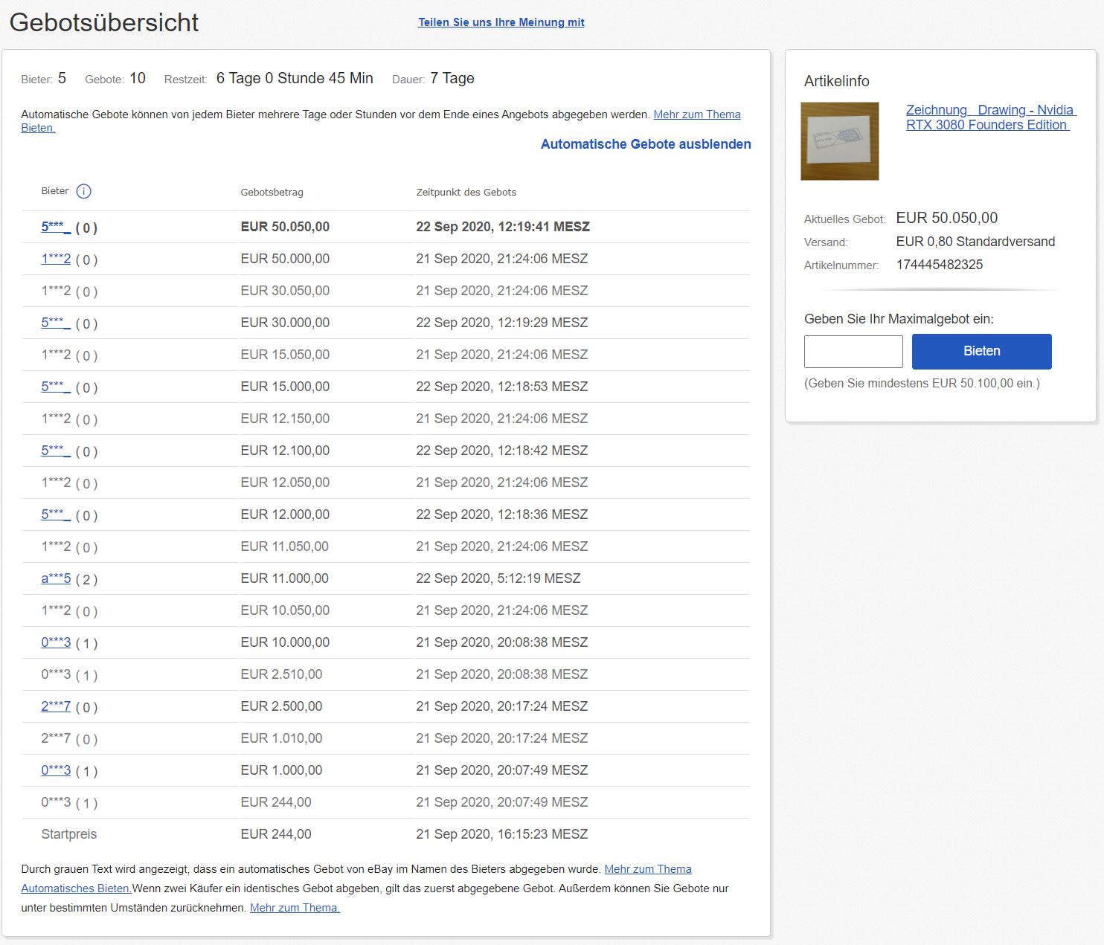1104x945 pixels.
Task: Click gray 0***3 bidder text in EUR 2.510,00 row
Action: (56, 674)
